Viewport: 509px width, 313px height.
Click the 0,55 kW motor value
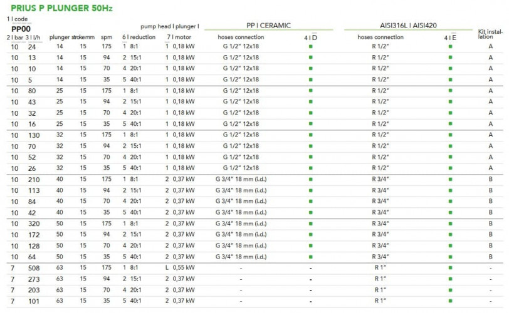[x=184, y=268]
